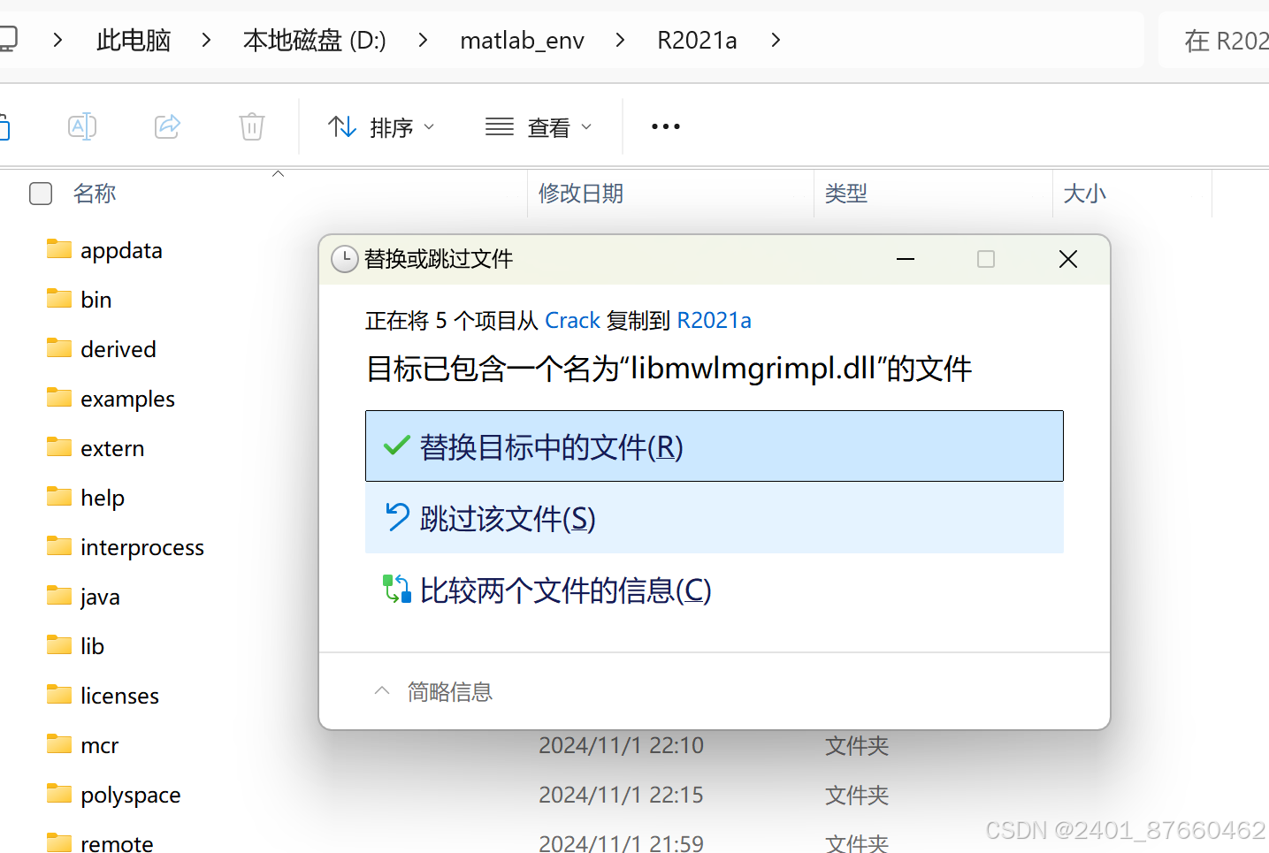The width and height of the screenshot is (1269, 853).
Task: Open the licenses folder icon
Action: [58, 695]
